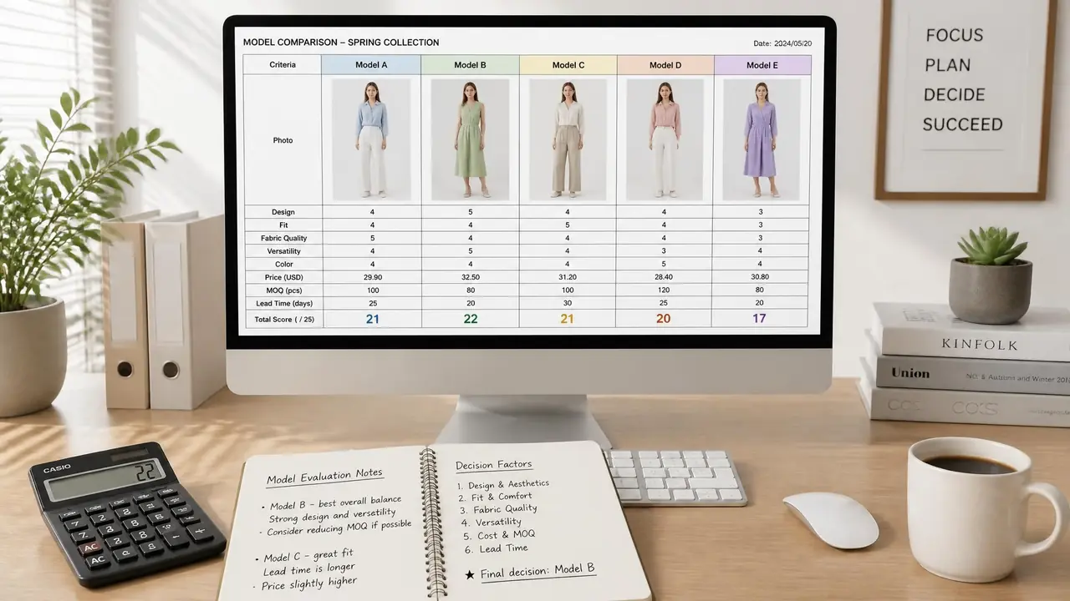This screenshot has height=601, width=1070.
Task: Click Model D's total score 20
Action: pos(664,319)
